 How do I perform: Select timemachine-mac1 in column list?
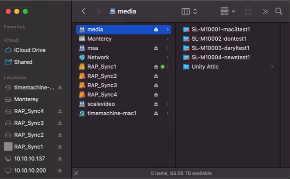124,113
